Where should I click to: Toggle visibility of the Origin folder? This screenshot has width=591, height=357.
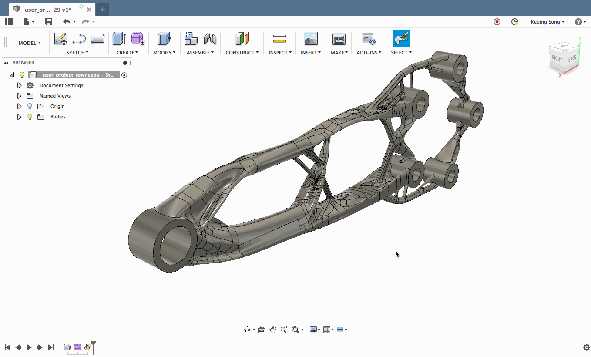pos(30,106)
